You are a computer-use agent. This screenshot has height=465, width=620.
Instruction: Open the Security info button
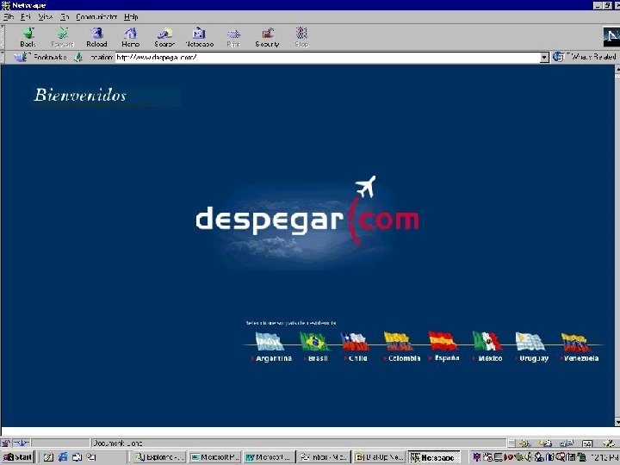[267, 37]
